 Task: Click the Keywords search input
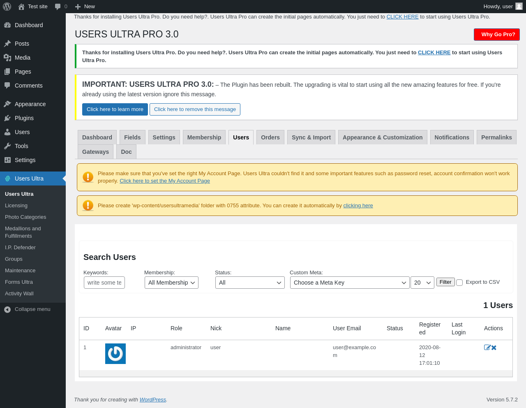pos(104,283)
